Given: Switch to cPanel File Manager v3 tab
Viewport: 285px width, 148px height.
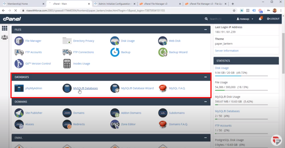Looking at the screenshot, I should coord(158,4).
